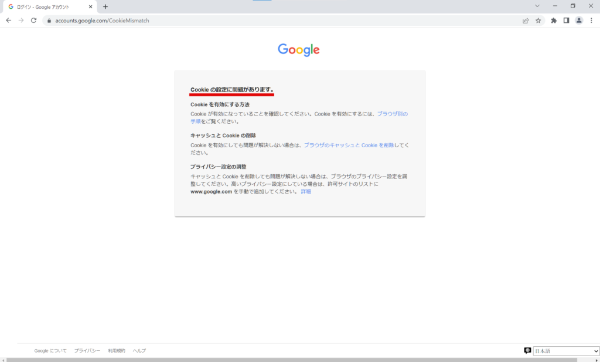Click the forward navigation arrow
Screen dimensions: 600x362
coord(21,20)
